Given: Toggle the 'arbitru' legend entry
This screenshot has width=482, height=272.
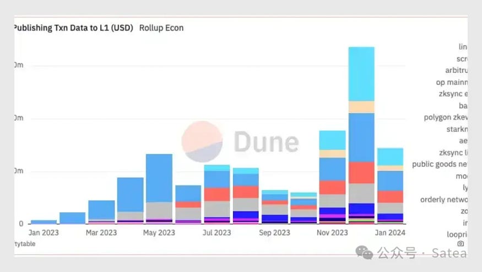Looking at the screenshot, I should pos(456,70).
